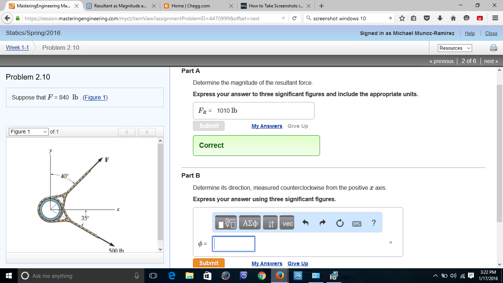
Task: Submit the Part B answer
Action: pyautogui.click(x=209, y=263)
